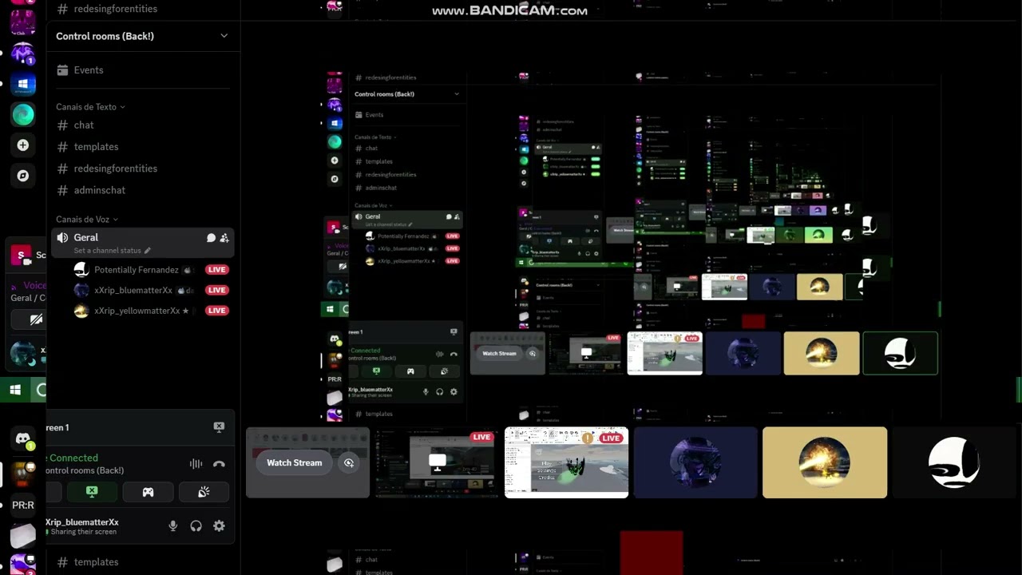Click LIVE badge next to Potentially Fernandez
This screenshot has height=575, width=1022.
click(x=217, y=270)
